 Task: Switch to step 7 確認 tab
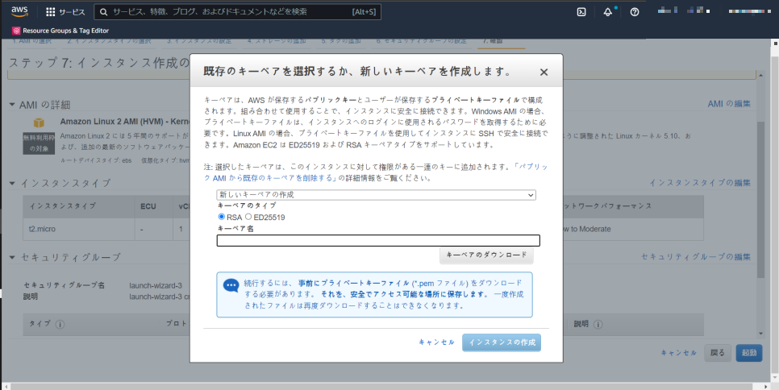click(493, 40)
